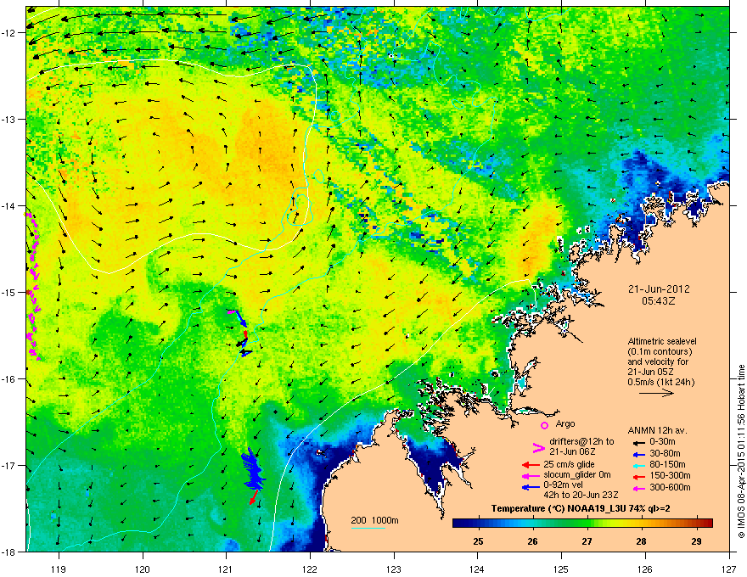Click the black 0-30m ANMN legend arrow
The height and width of the screenshot is (577, 747).
point(637,442)
